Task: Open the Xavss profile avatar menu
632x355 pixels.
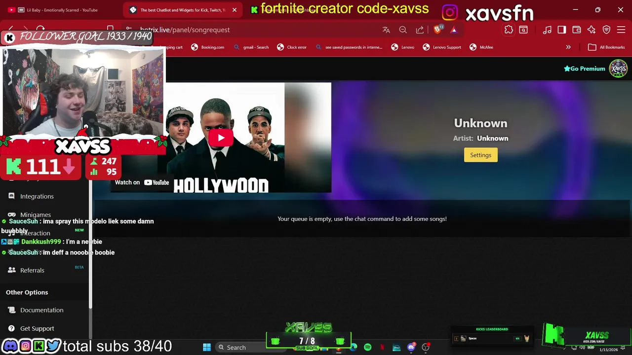Action: [618, 69]
